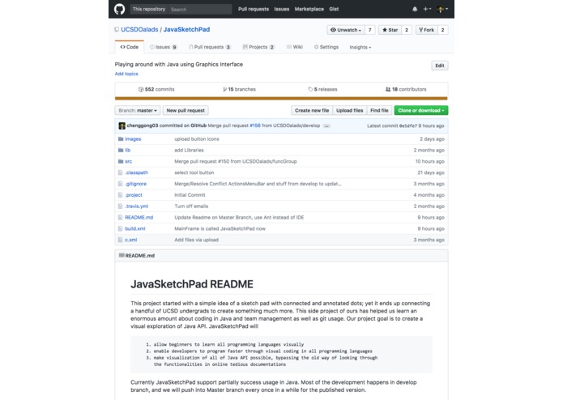The height and width of the screenshot is (400, 563).
Task: Click chenggong03 committer avatar
Action: [122, 126]
